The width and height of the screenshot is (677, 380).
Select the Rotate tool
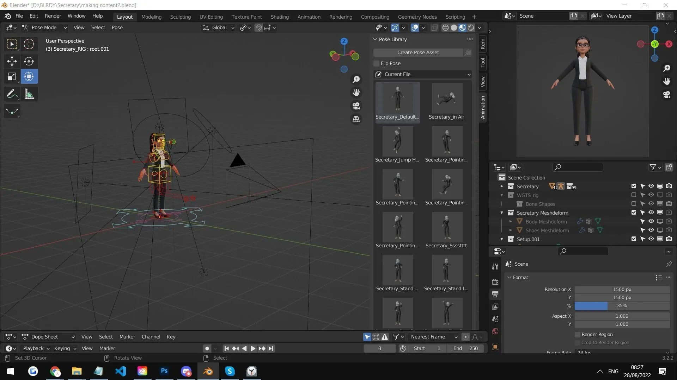(29, 61)
